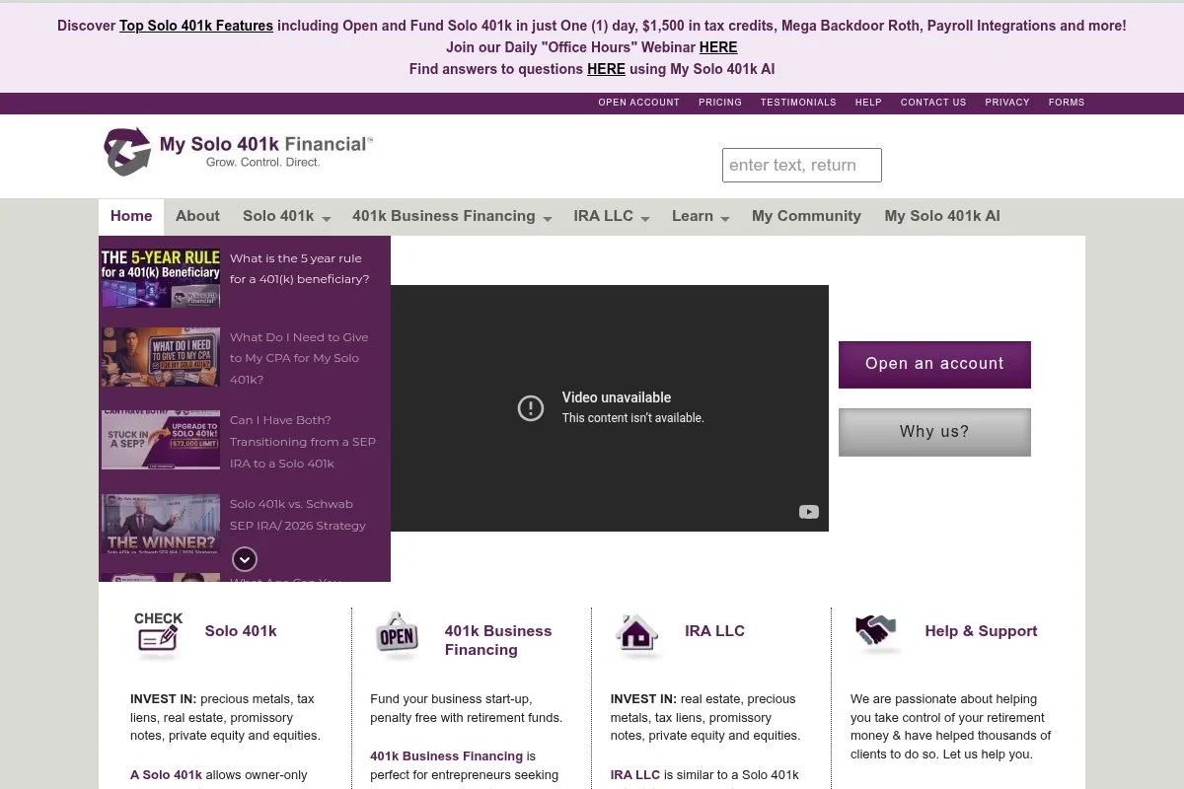Screen dimensions: 1184x789
Task: Expand the IRA LLC dropdown
Action: click(x=611, y=216)
